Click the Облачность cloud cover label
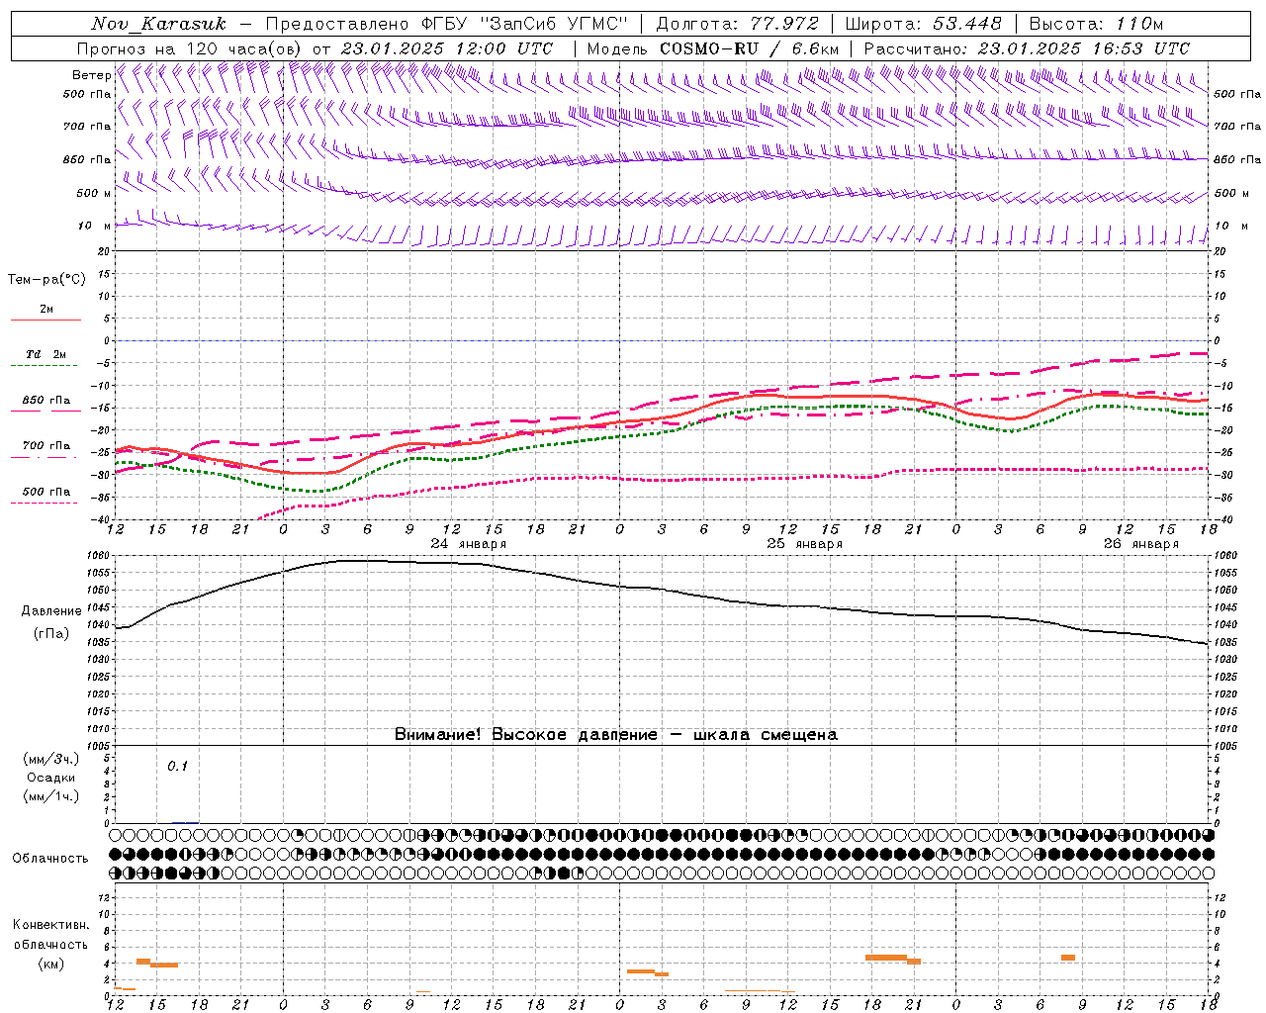1266x1013 pixels. point(50,858)
